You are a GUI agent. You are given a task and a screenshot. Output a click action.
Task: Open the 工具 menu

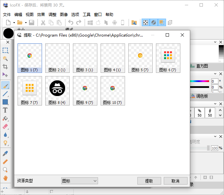coord(87,14)
